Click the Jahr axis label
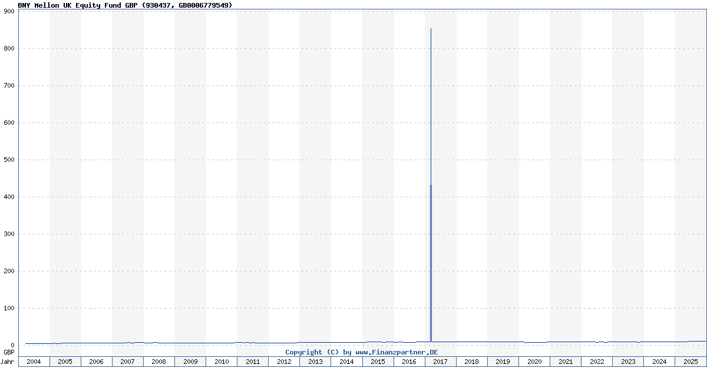Screen dimensions: 707x371 pyautogui.click(x=8, y=361)
